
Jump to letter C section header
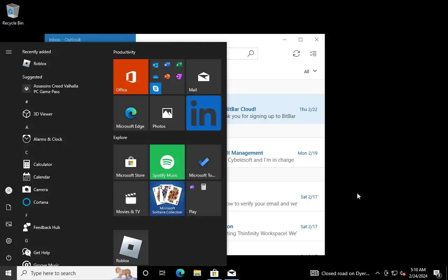pyautogui.click(x=27, y=152)
